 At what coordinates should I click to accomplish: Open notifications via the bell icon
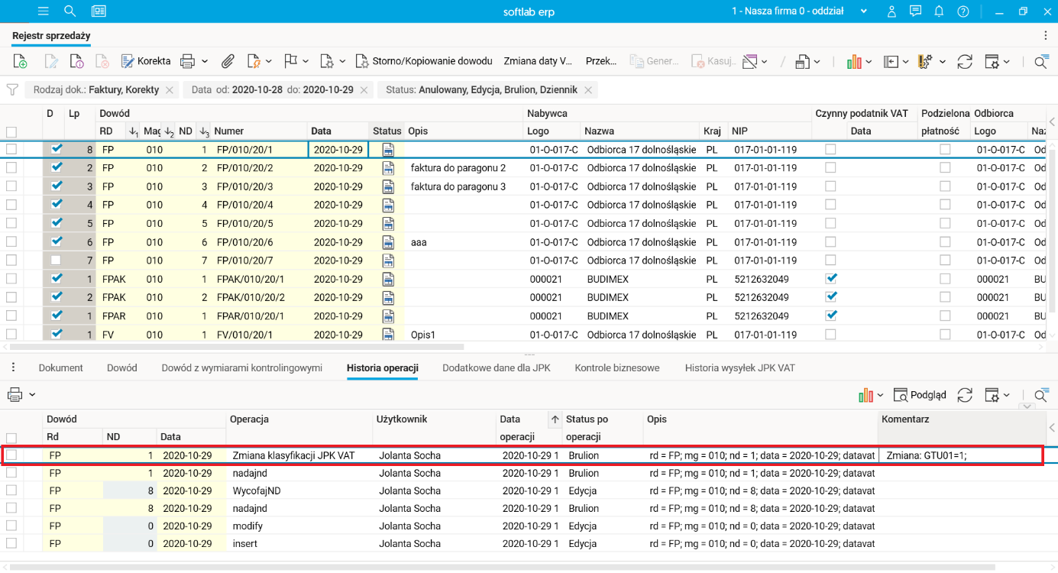939,11
